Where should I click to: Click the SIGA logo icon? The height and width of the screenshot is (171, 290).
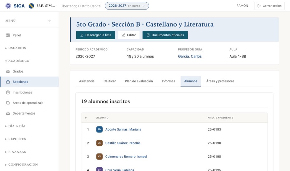click(8, 6)
